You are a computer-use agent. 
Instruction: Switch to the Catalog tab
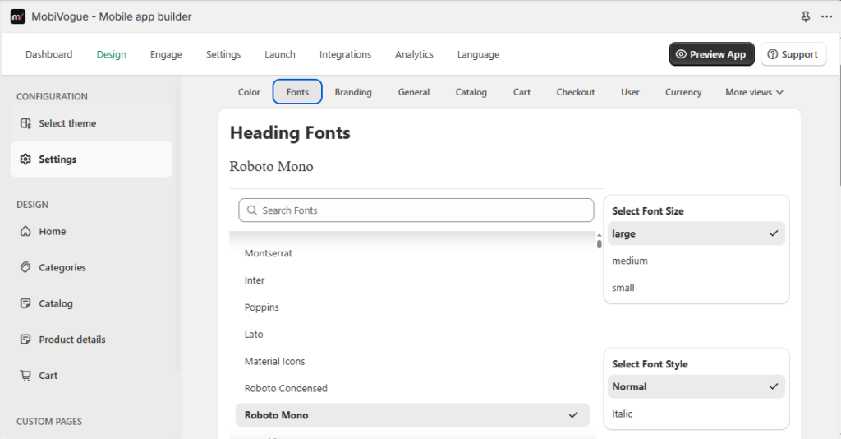pyautogui.click(x=471, y=92)
